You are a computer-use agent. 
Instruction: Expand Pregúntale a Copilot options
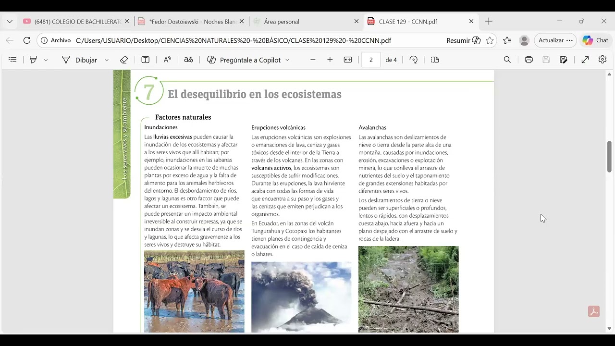point(287,60)
